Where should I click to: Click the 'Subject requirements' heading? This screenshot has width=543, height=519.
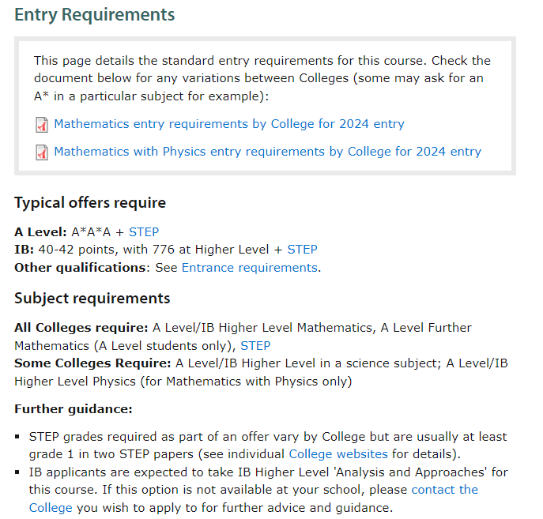(x=92, y=299)
